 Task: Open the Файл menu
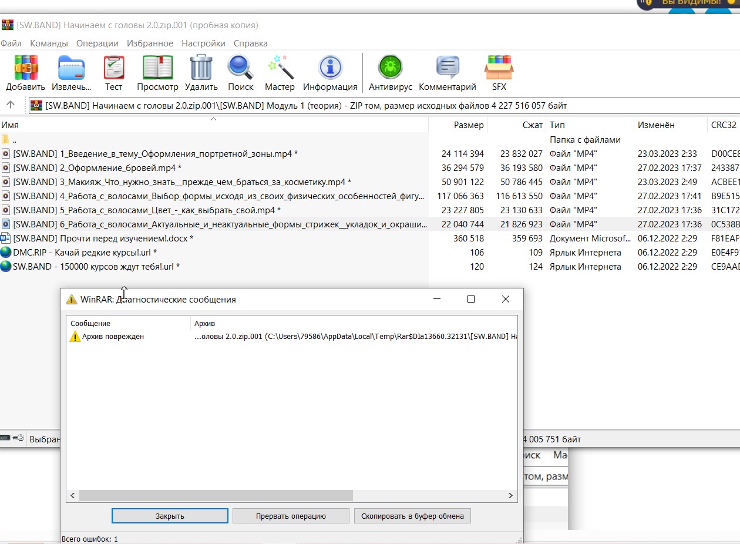(11, 43)
